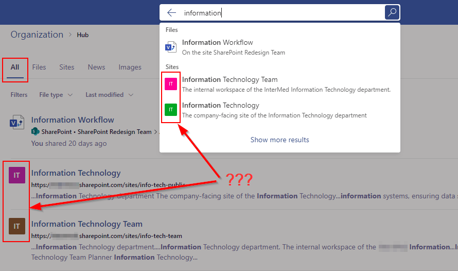Viewport: 458px width, 271px height.
Task: Click the breadcrumb chevron separator after Organization
Action: (70, 35)
